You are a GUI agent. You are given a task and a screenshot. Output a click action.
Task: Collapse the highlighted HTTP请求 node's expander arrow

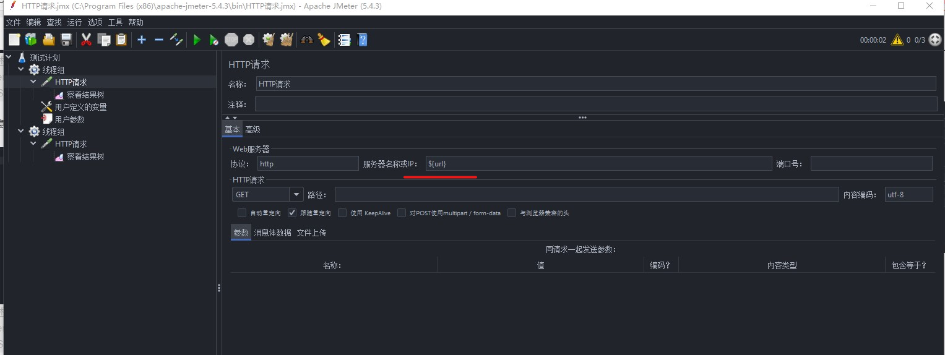click(x=33, y=82)
